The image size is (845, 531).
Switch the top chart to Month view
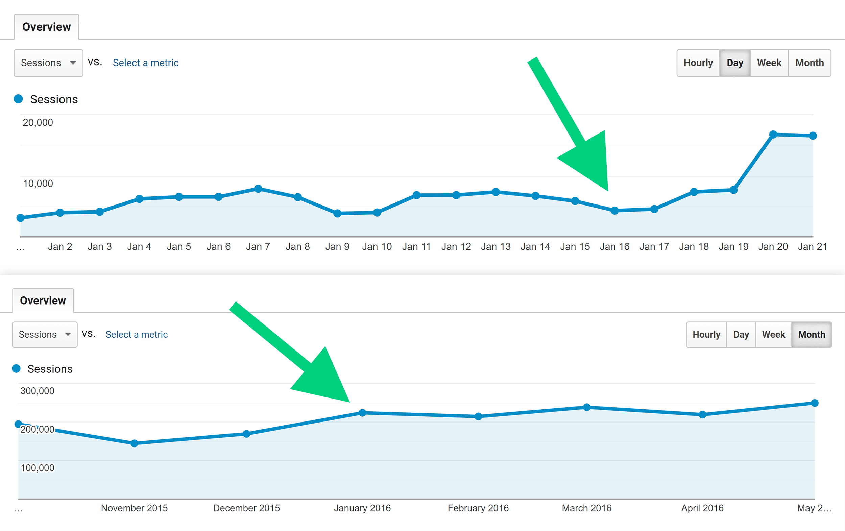tap(810, 63)
